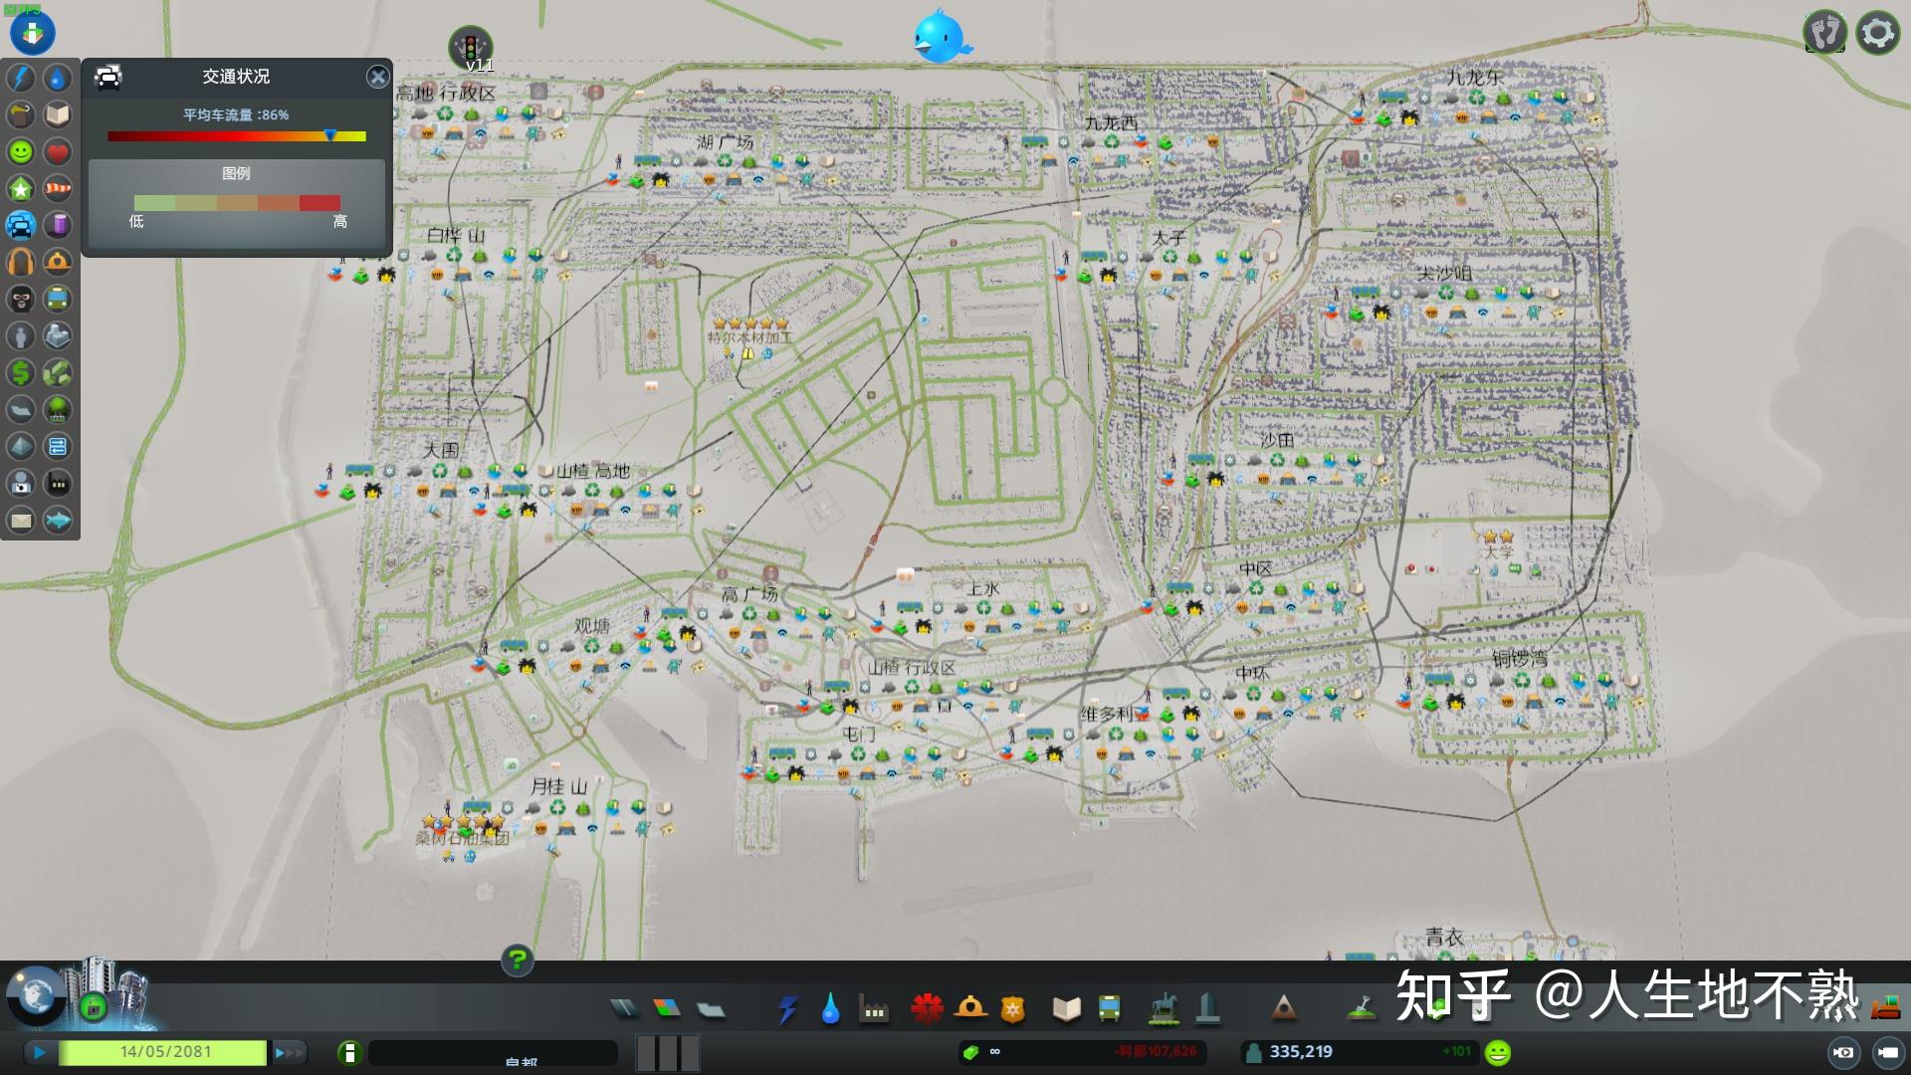This screenshot has width=1911, height=1075.
Task: Show the Fishing industry info view
Action: point(58,520)
